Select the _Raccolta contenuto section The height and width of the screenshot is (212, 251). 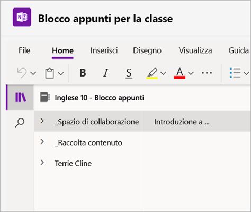tap(88, 143)
